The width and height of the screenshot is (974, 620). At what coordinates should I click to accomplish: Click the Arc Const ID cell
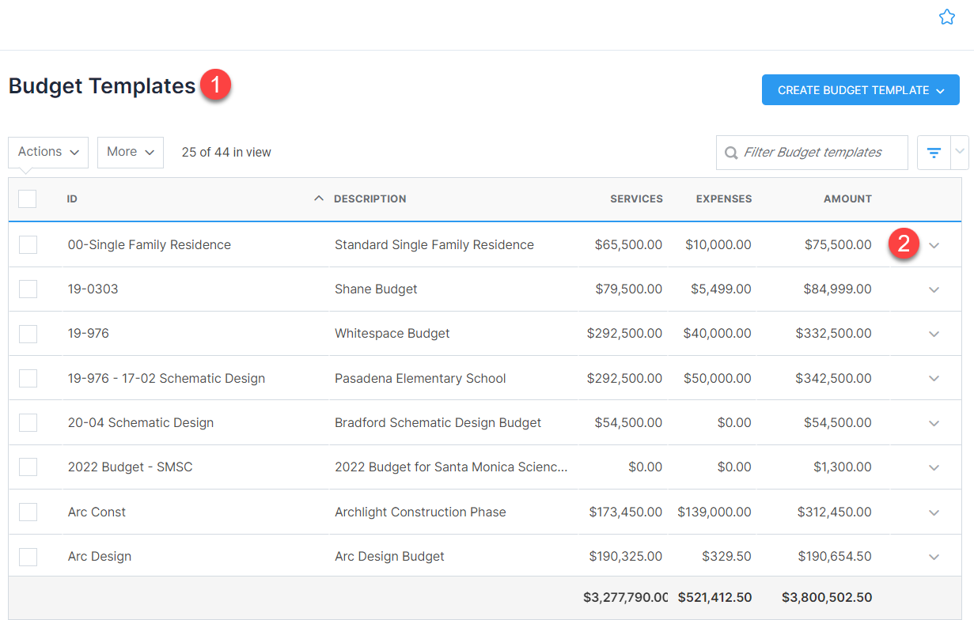point(97,512)
